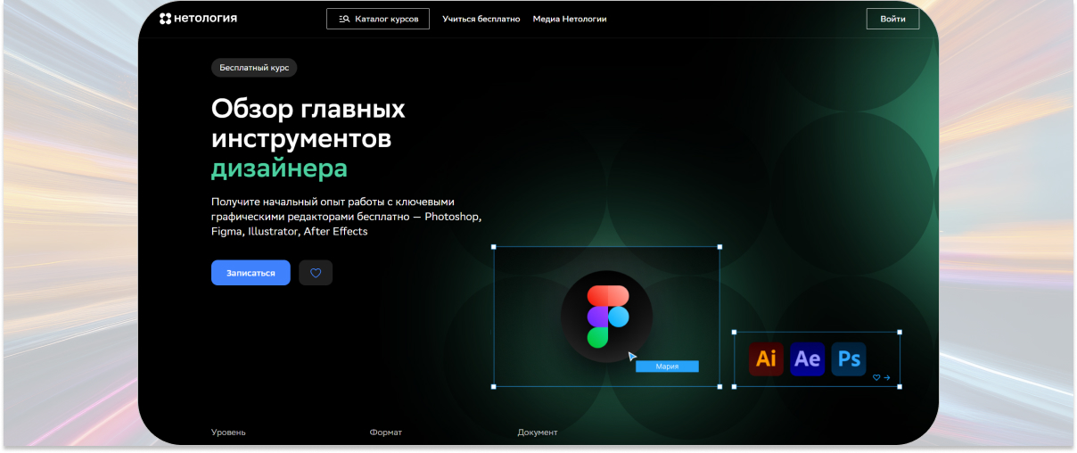
Task: Toggle the heart favorite button
Action: click(316, 273)
